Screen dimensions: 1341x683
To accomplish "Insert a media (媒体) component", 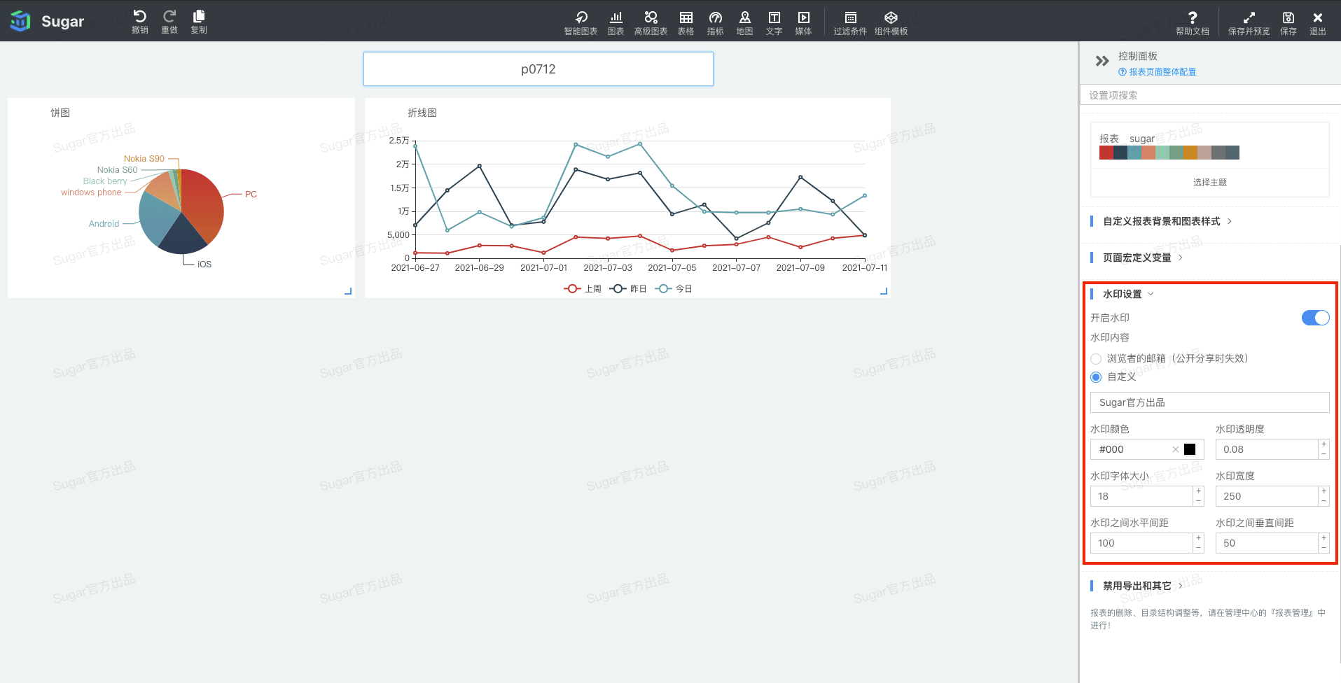I will [x=803, y=23].
